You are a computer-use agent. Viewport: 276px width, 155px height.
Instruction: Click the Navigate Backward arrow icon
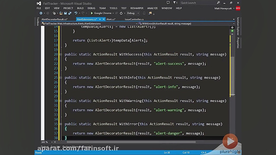41,13
